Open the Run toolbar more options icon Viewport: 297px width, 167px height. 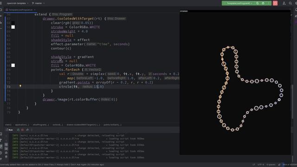coord(32,130)
